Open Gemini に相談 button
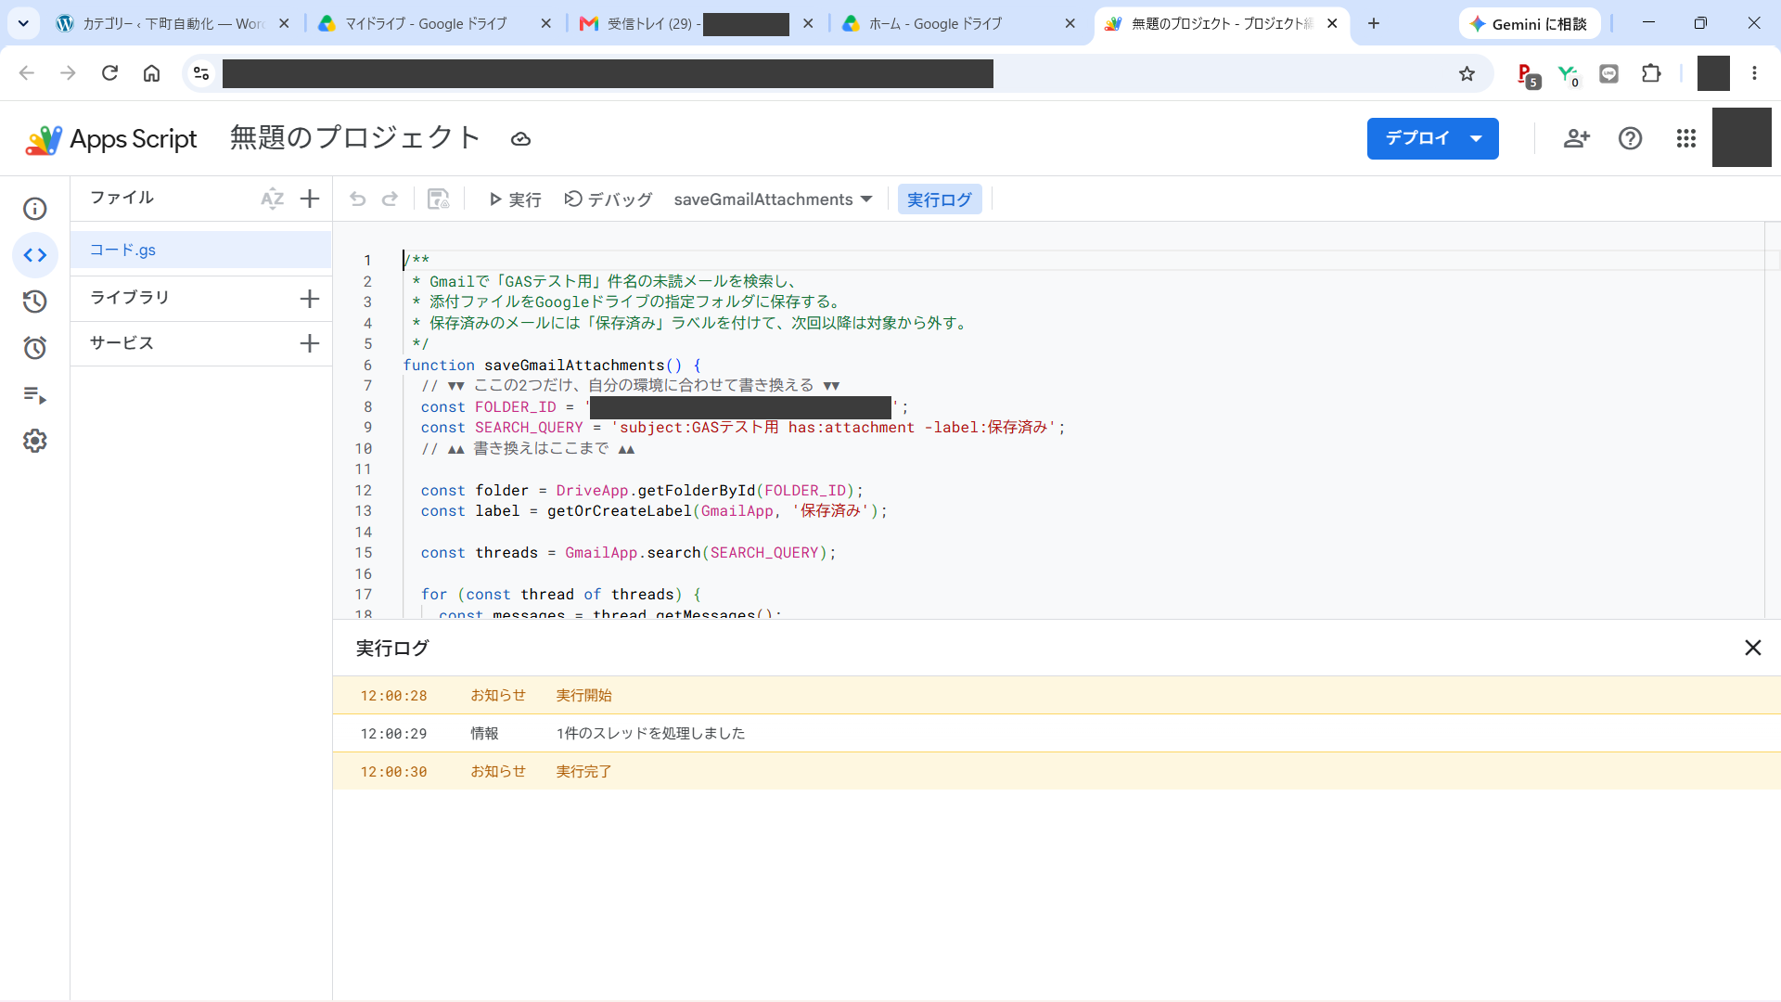This screenshot has height=1002, width=1781. [x=1529, y=23]
